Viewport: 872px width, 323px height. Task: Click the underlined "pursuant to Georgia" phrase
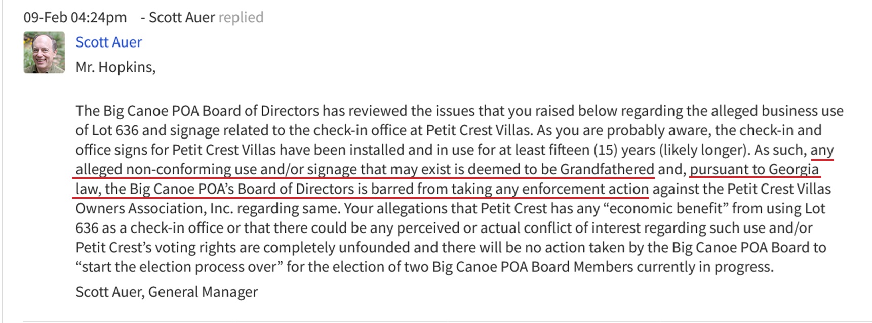tap(754, 169)
